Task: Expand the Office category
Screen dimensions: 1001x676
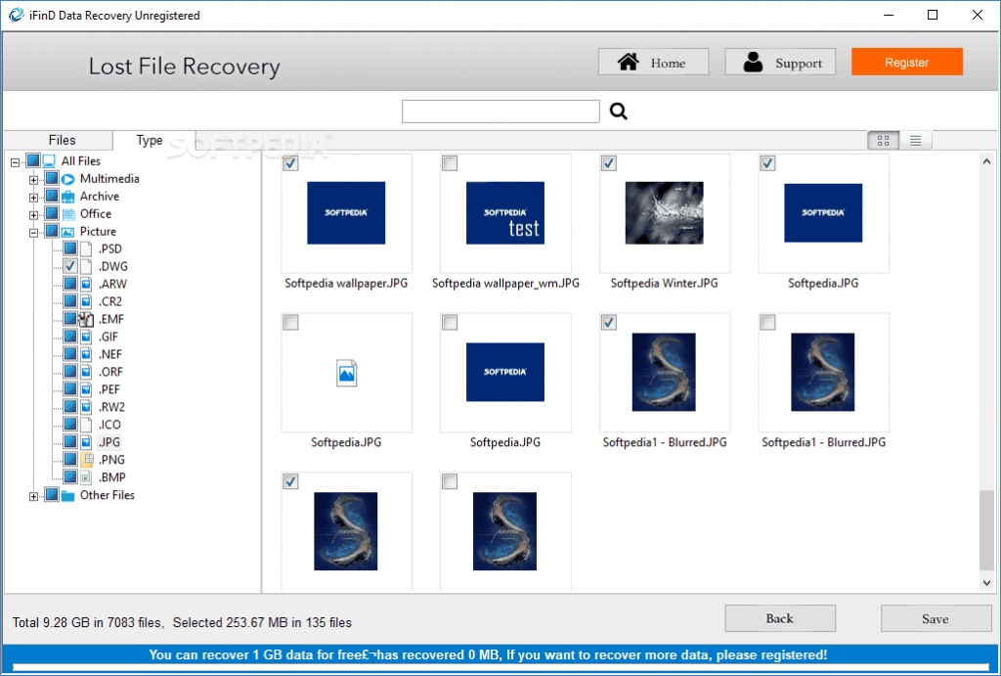Action: click(x=32, y=213)
